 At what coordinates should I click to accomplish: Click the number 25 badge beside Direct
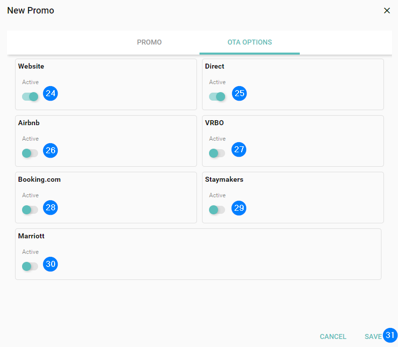240,94
